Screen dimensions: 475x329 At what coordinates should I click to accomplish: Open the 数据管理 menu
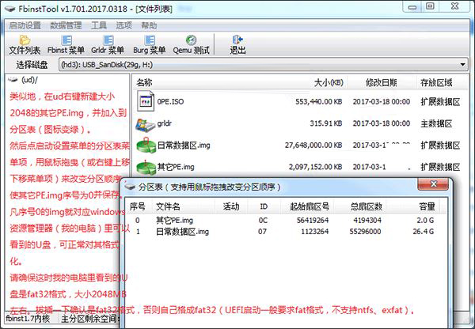pos(66,25)
